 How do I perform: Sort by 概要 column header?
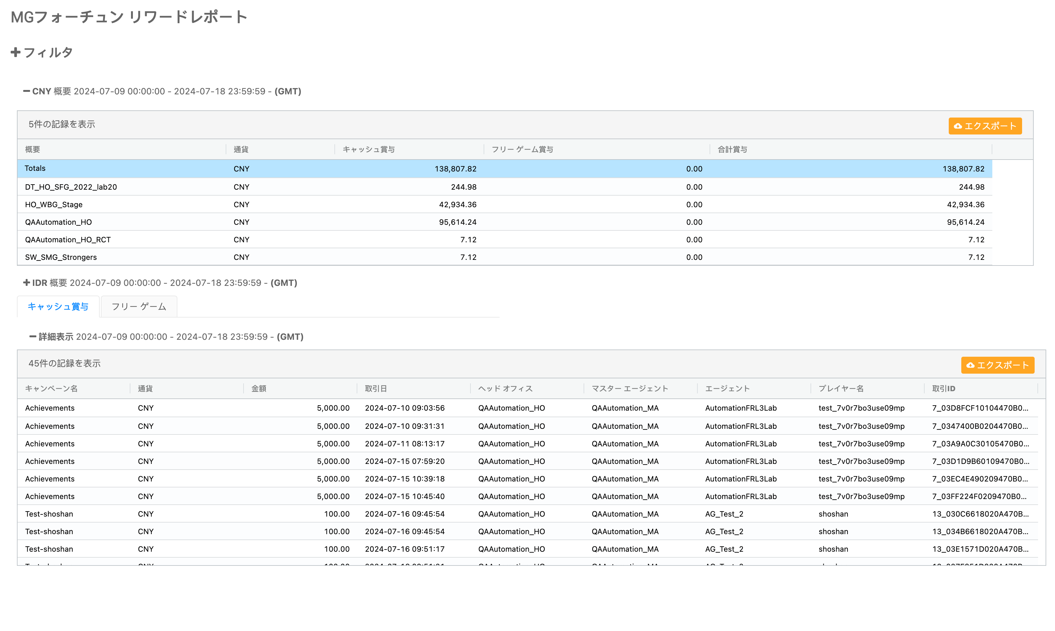click(x=33, y=150)
